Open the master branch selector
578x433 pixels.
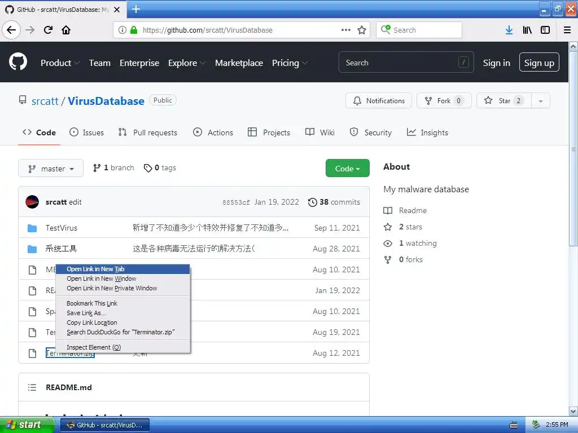(51, 168)
